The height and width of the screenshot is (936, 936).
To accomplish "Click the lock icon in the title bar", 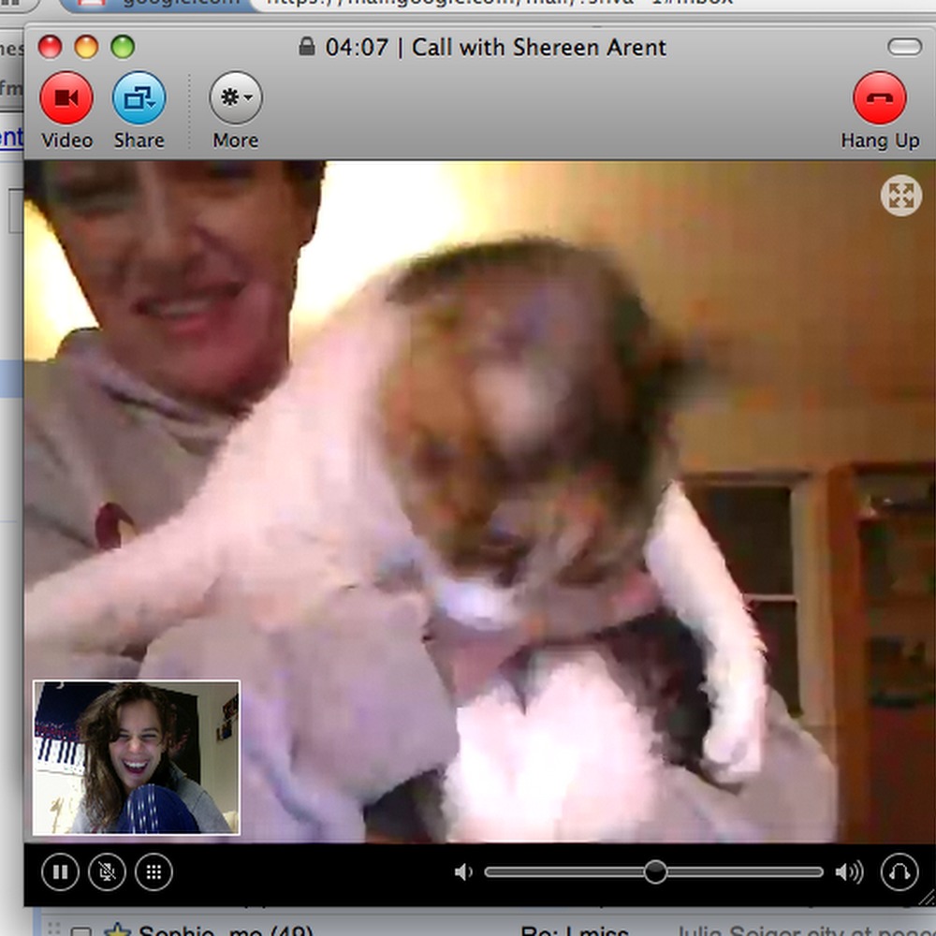I will [x=306, y=47].
